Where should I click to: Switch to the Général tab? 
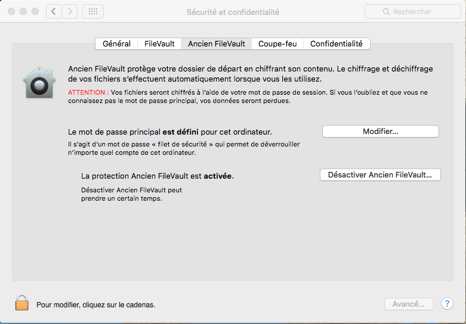coord(116,44)
